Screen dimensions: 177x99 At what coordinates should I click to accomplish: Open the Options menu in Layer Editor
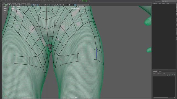(159, 73)
